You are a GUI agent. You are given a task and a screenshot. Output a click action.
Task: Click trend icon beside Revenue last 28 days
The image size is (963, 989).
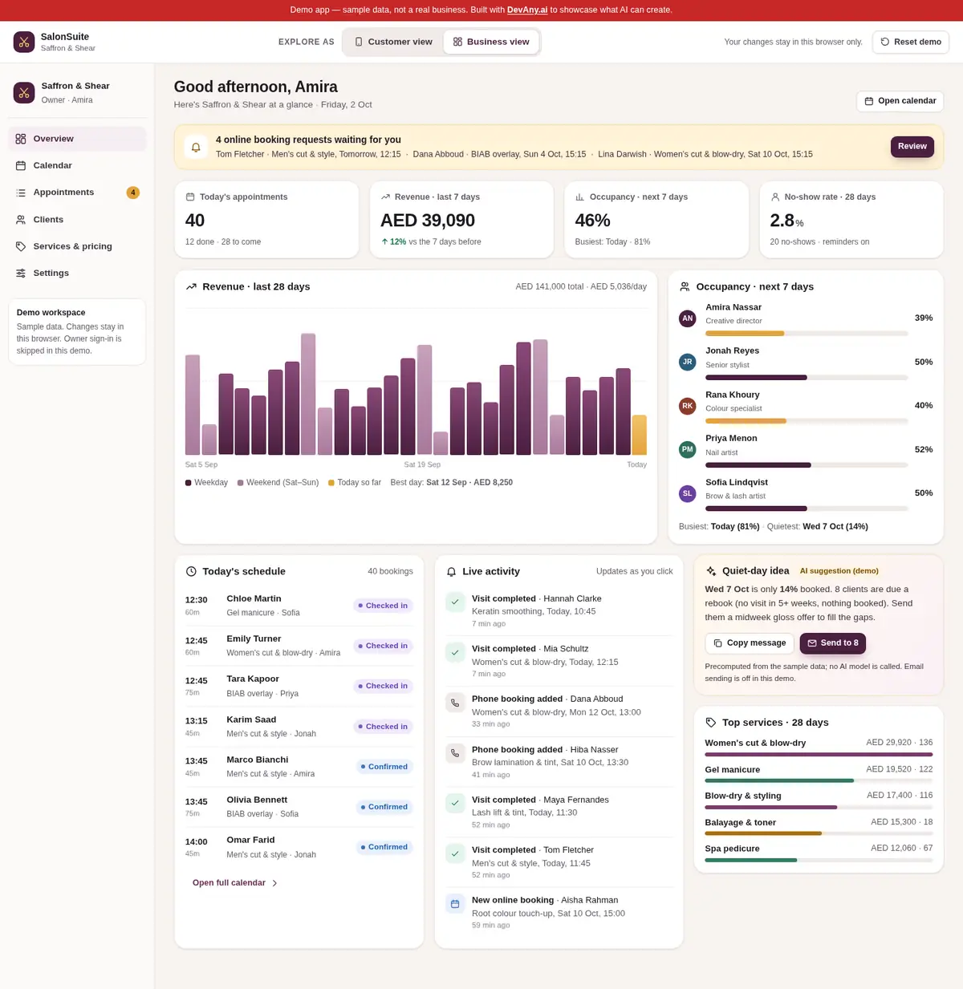[x=191, y=286]
